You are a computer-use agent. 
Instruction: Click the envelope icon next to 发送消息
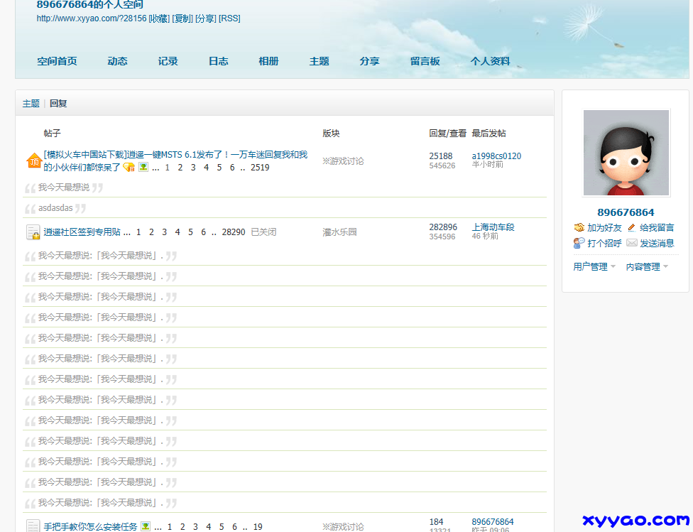coord(630,243)
